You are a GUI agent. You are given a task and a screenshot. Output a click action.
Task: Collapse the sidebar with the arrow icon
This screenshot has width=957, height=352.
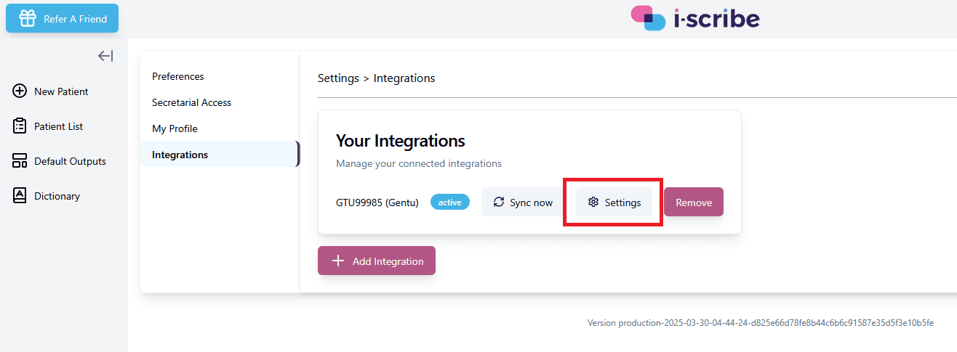[105, 56]
